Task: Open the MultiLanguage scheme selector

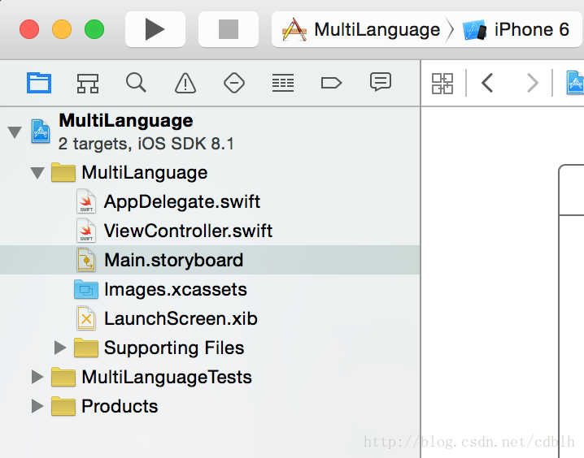Action: pyautogui.click(x=361, y=29)
